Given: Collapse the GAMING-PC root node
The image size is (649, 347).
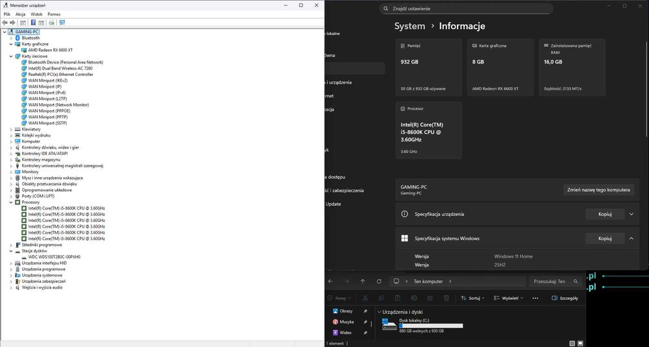Looking at the screenshot, I should click(x=5, y=32).
